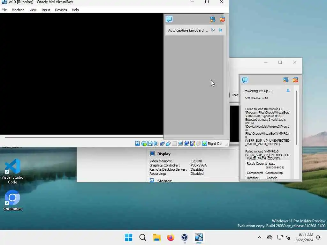Click audio status icon
The width and height of the screenshot is (327, 245).
[156, 144]
